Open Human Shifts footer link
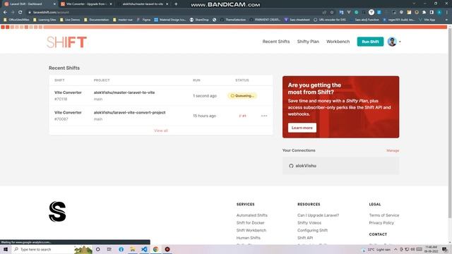Screen dimensions: 452x254 click(x=248, y=238)
